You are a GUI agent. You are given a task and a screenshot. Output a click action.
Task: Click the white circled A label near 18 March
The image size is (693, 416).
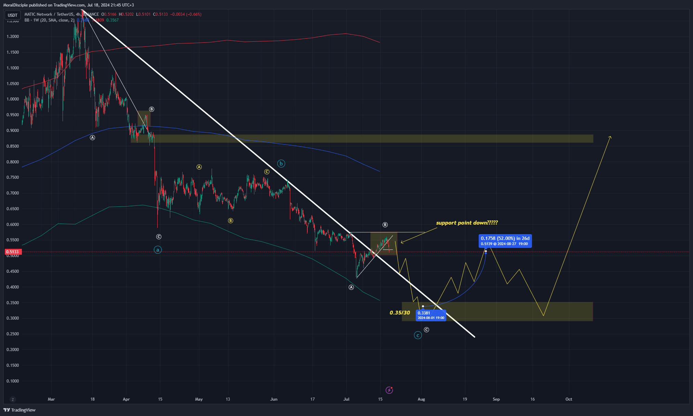(x=92, y=137)
